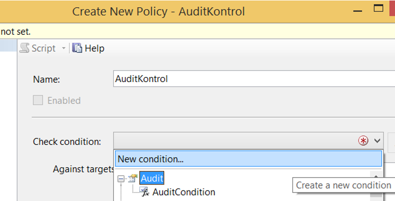Choose AuditCondition from the tree
Viewport: 395px width, 201px height.
click(x=184, y=192)
